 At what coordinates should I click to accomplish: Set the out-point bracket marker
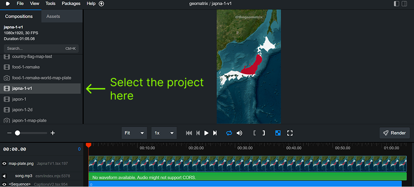(263, 133)
